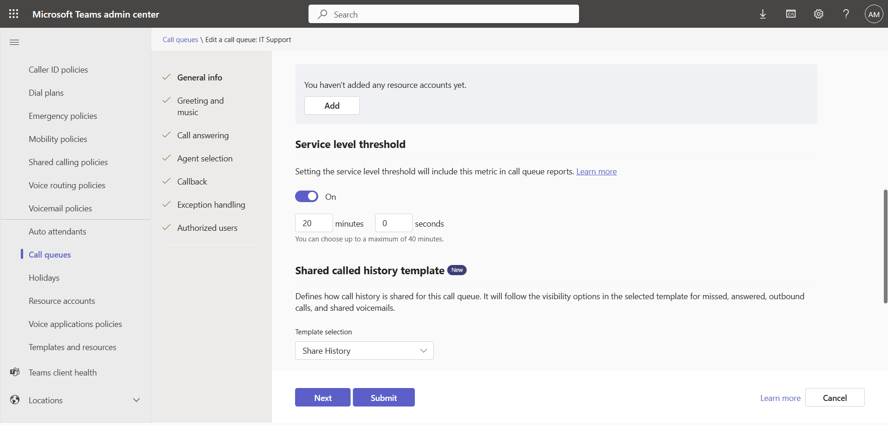Click the help question mark icon
The image size is (888, 425).
[x=846, y=14]
